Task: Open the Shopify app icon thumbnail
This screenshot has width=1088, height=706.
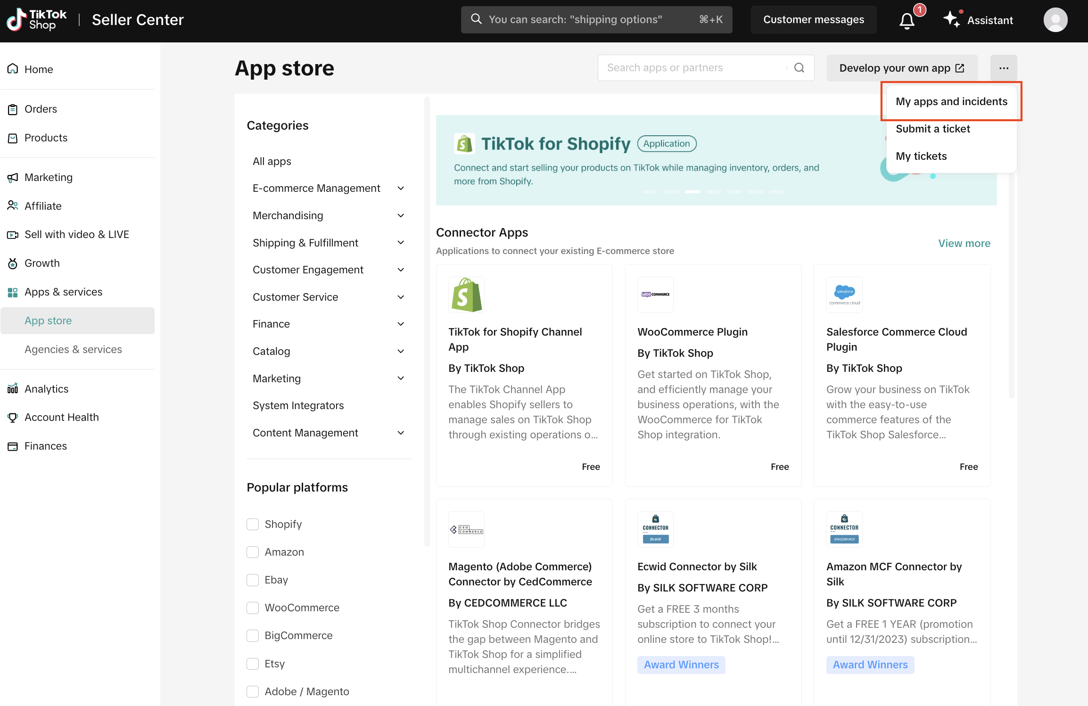Action: coord(466,295)
